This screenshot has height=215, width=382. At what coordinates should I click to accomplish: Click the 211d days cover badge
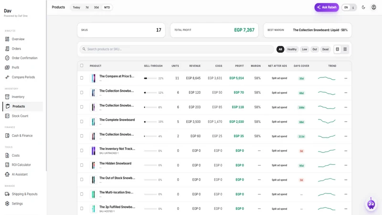[x=301, y=137]
